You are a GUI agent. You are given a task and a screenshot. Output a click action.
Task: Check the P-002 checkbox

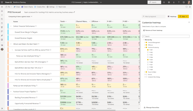[148, 52]
